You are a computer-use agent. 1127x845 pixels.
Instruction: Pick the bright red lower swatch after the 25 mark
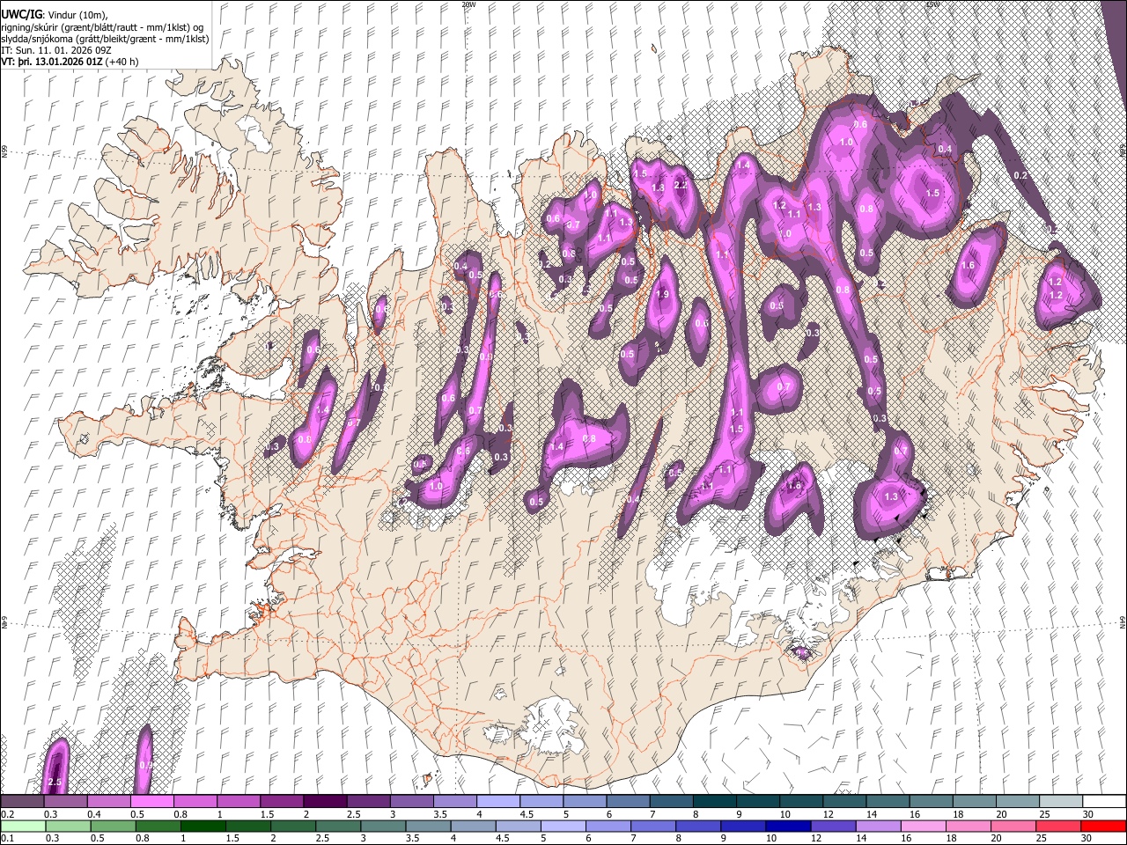[1105, 826]
